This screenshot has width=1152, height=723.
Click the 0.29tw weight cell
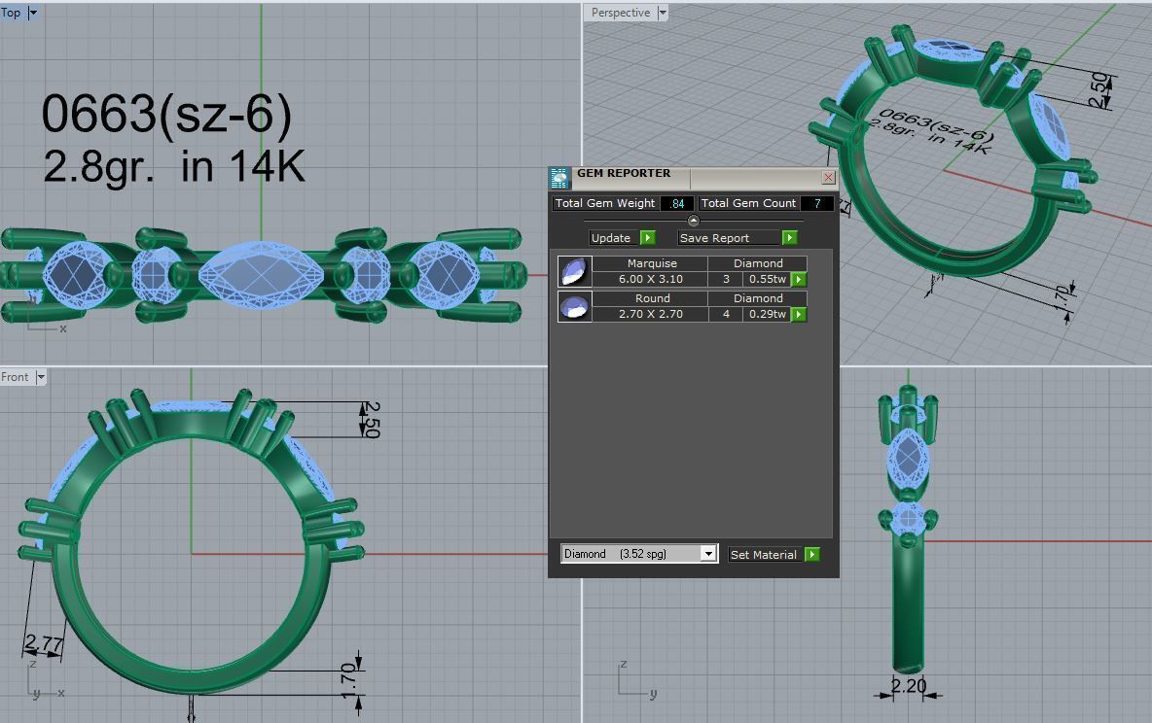click(767, 314)
